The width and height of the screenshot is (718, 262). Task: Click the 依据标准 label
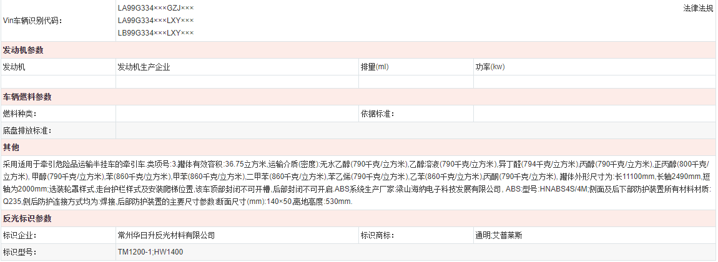pyautogui.click(x=377, y=114)
